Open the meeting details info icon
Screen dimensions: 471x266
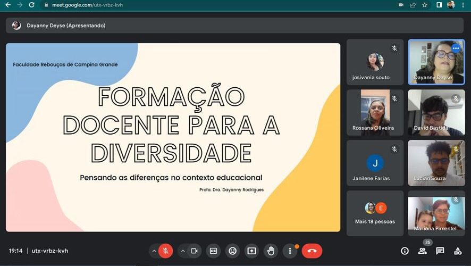tap(405, 251)
